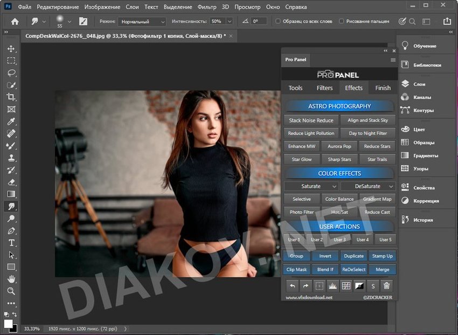Viewport: 458px width, 335px height.
Task: Open the tool preset picker arrow
Action: [x=44, y=22]
